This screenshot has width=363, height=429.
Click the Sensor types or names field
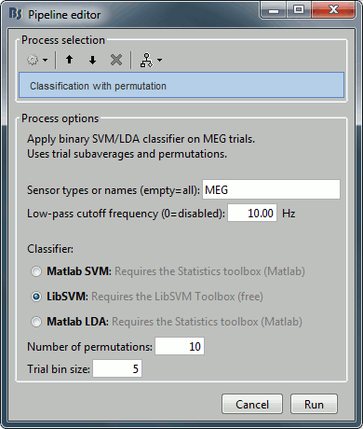pos(271,189)
